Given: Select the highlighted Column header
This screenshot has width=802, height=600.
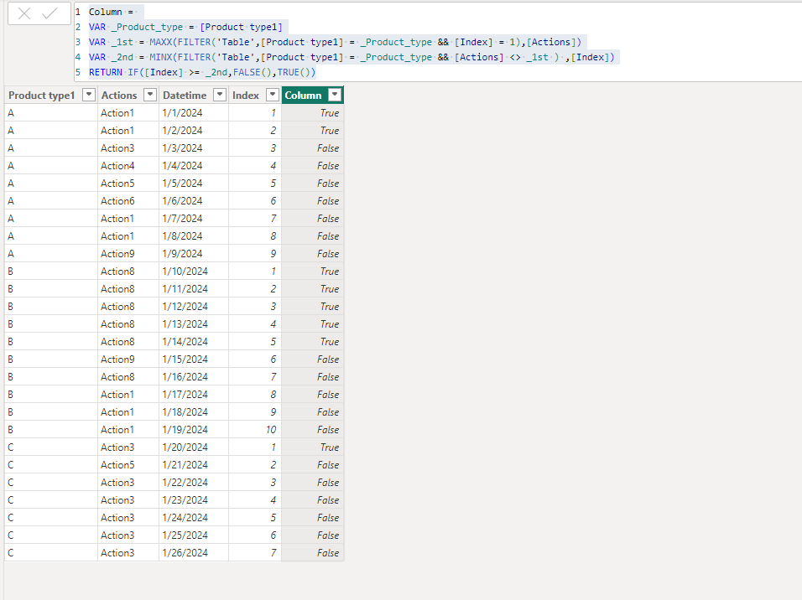Looking at the screenshot, I should point(304,95).
